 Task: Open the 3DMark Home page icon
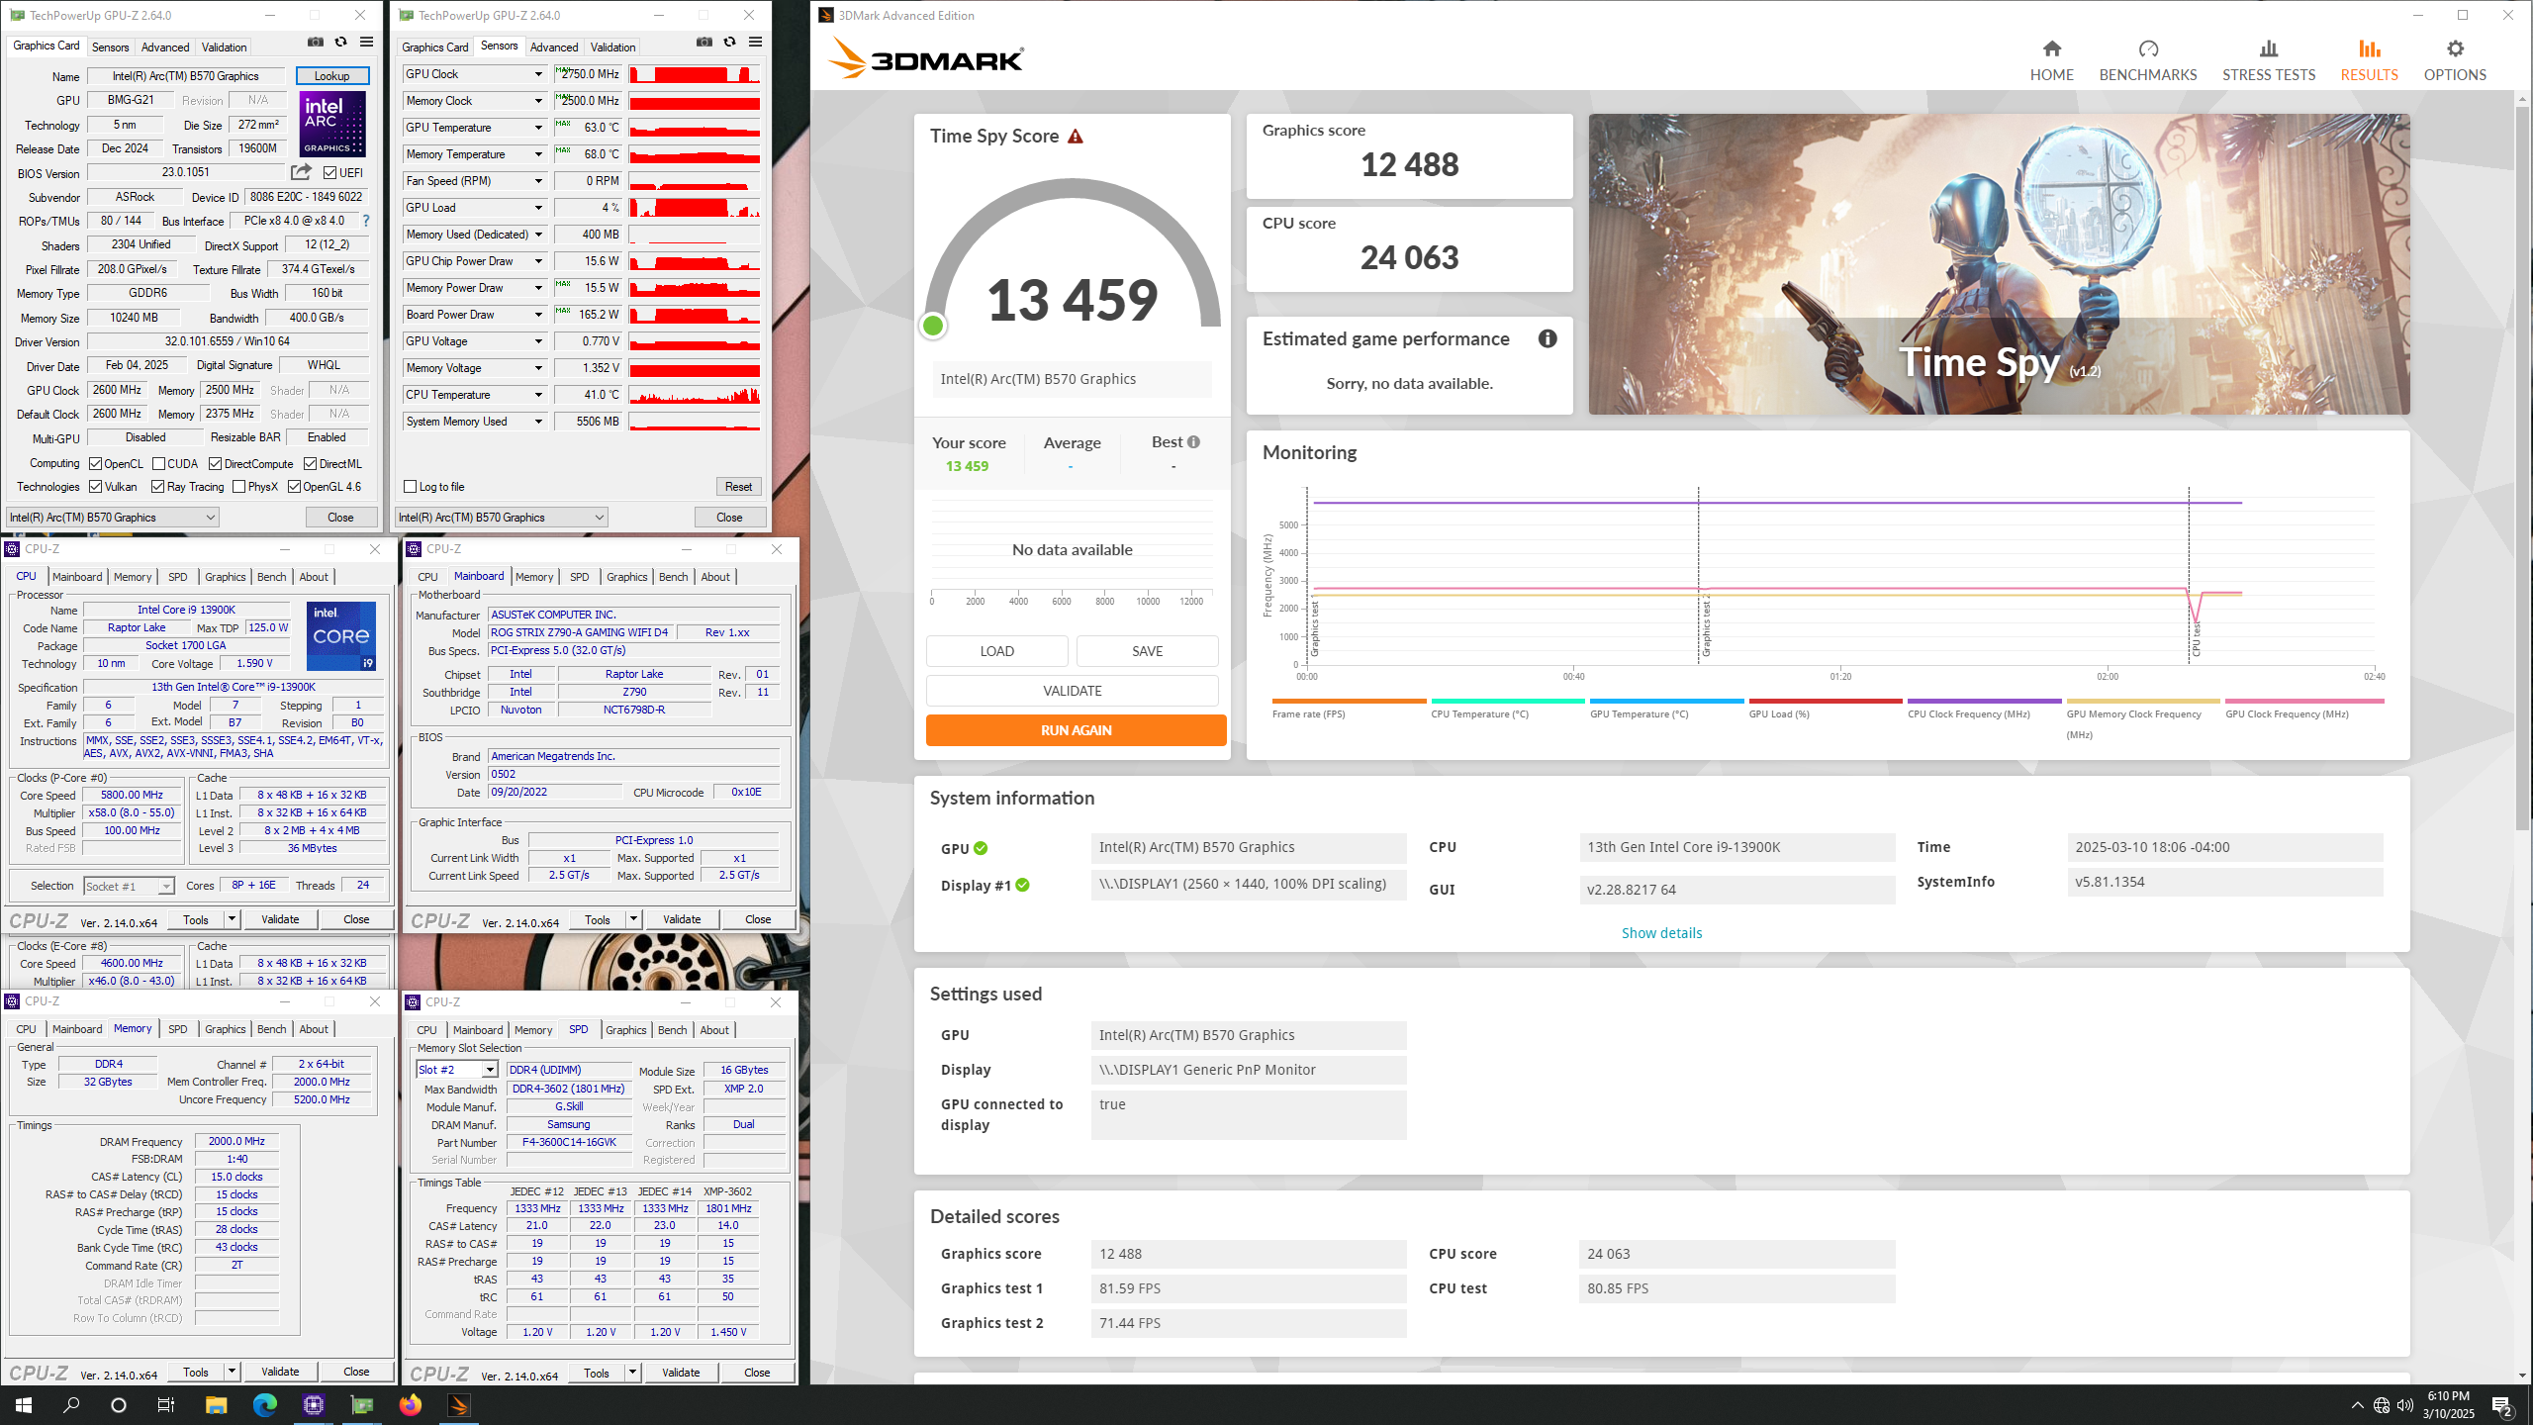(x=2051, y=48)
